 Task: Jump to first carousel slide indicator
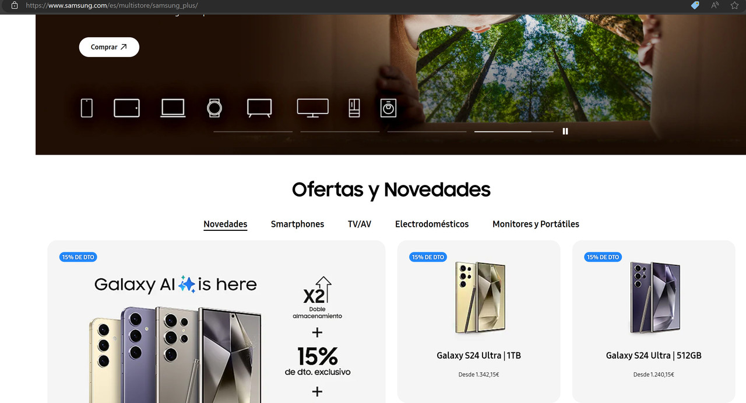pyautogui.click(x=253, y=132)
